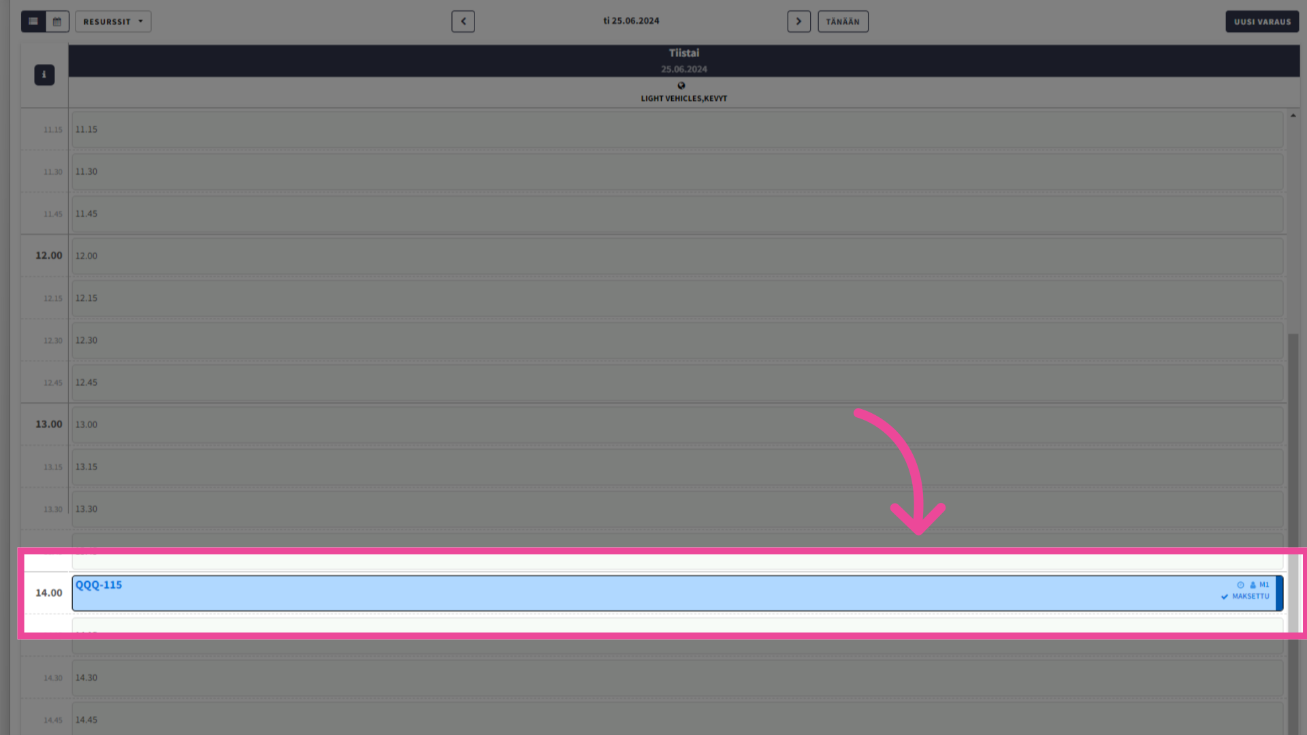1307x735 pixels.
Task: Click the navigate next arrow icon
Action: point(798,20)
